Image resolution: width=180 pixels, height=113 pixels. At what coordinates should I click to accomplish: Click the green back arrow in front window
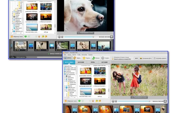79,101
